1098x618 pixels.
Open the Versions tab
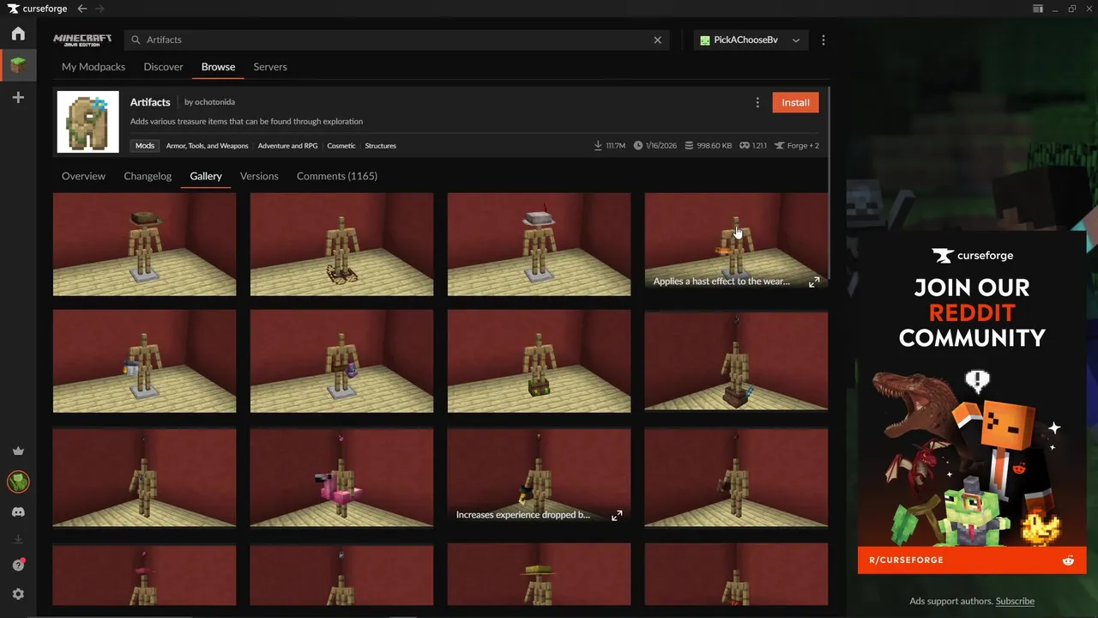(x=259, y=176)
